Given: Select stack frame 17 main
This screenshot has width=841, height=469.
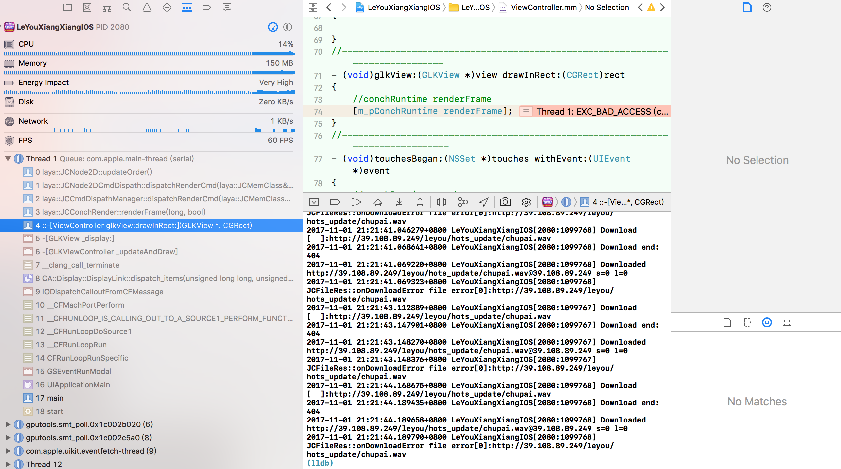Looking at the screenshot, I should [49, 398].
